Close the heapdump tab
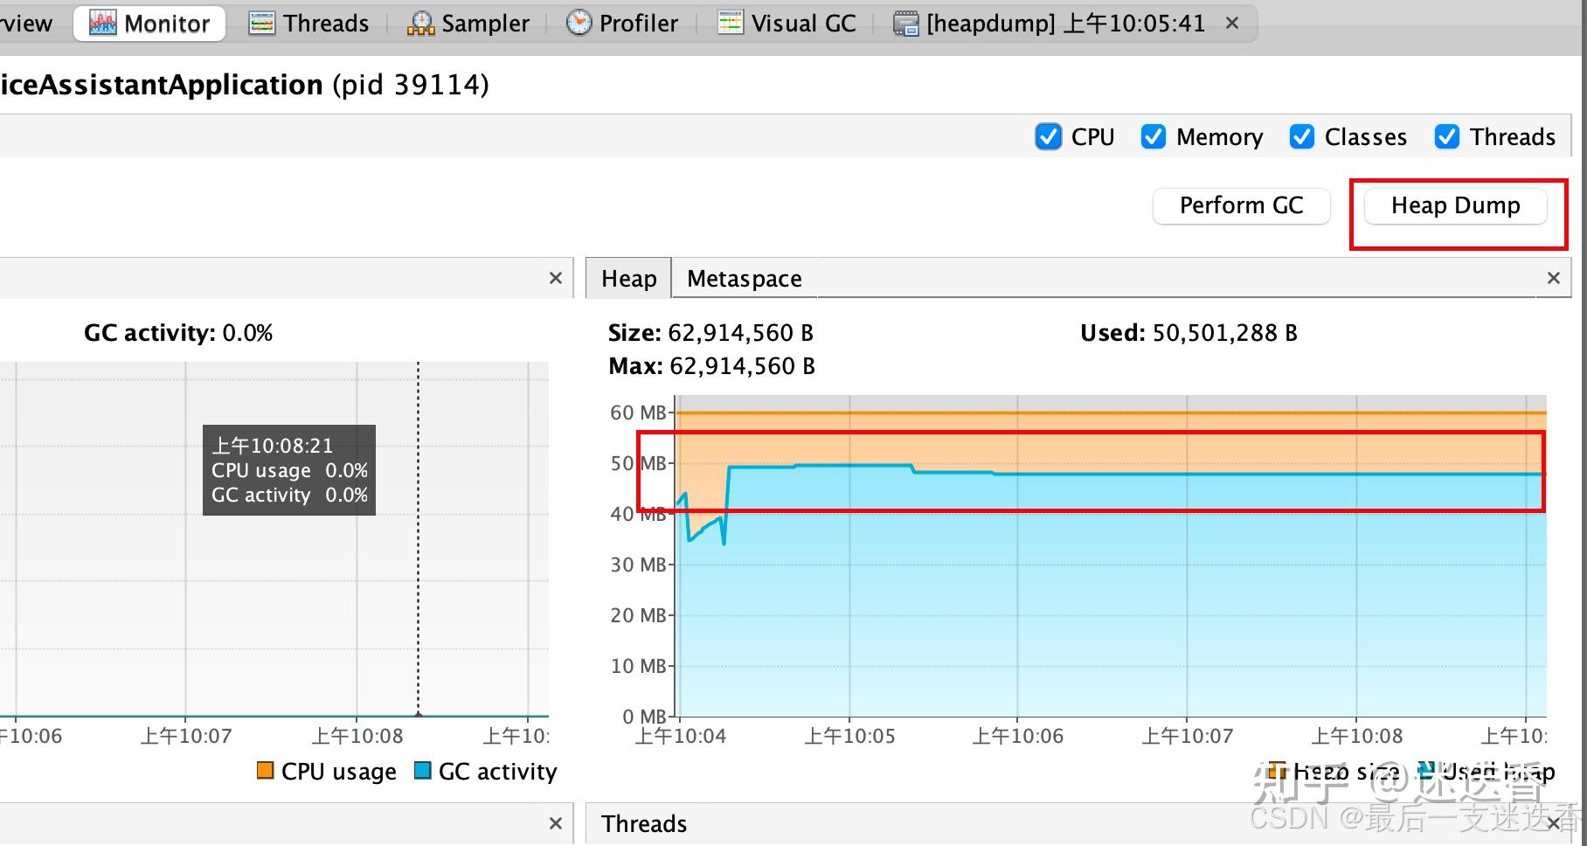The width and height of the screenshot is (1587, 846). click(x=1232, y=23)
